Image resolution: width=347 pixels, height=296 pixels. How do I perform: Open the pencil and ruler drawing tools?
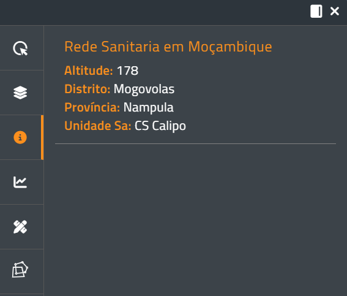click(x=20, y=227)
